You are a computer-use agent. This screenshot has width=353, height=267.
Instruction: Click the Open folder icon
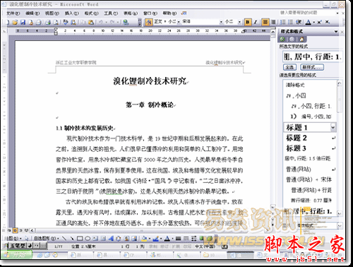pos(15,22)
